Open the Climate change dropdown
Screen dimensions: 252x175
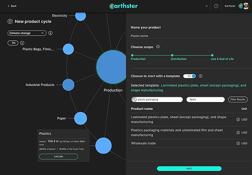[27, 33]
